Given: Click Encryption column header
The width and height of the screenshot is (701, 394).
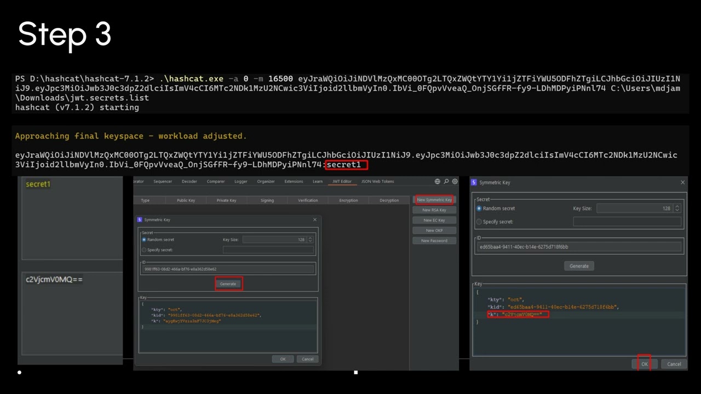Looking at the screenshot, I should coord(348,200).
